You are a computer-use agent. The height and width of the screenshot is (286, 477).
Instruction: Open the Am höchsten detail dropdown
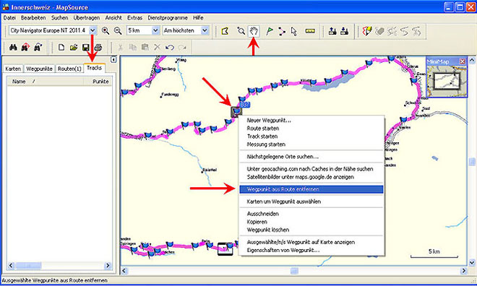[205, 30]
